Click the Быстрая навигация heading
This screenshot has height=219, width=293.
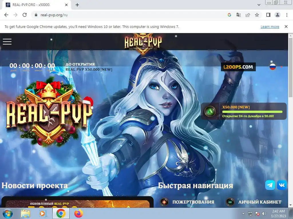coord(195,185)
